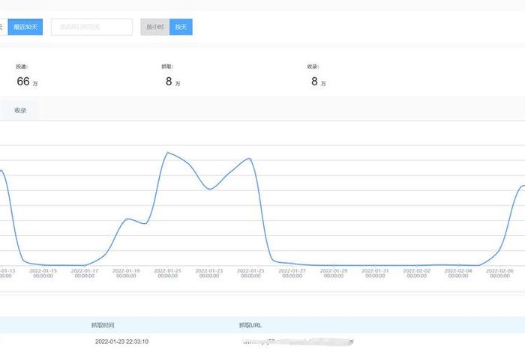Click the 2022-02-06 x-axis date label
525x352 pixels.
point(499,273)
